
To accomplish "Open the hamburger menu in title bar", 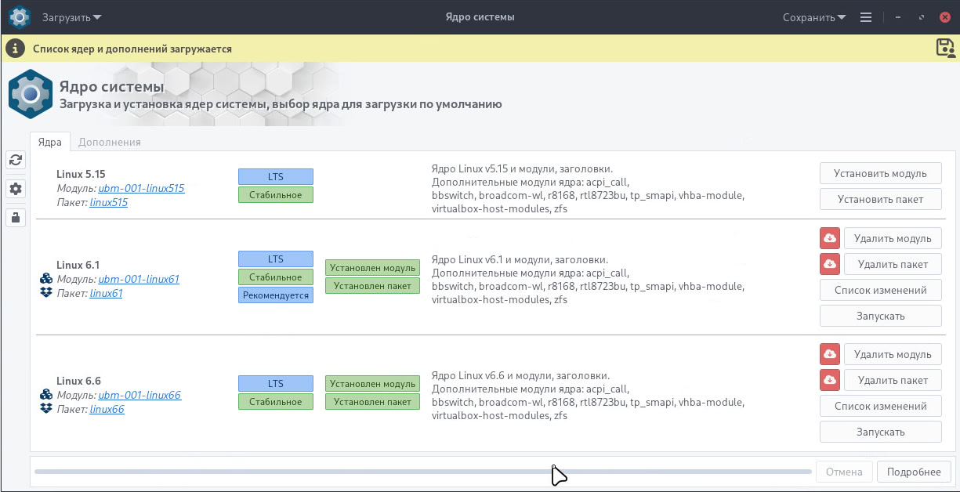I will tap(866, 17).
